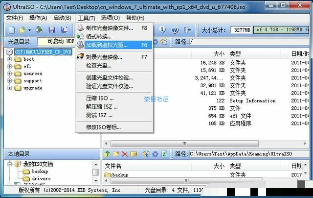313x198 pixels.
Task: Click the Save As toolbar icon
Action: (64, 30)
